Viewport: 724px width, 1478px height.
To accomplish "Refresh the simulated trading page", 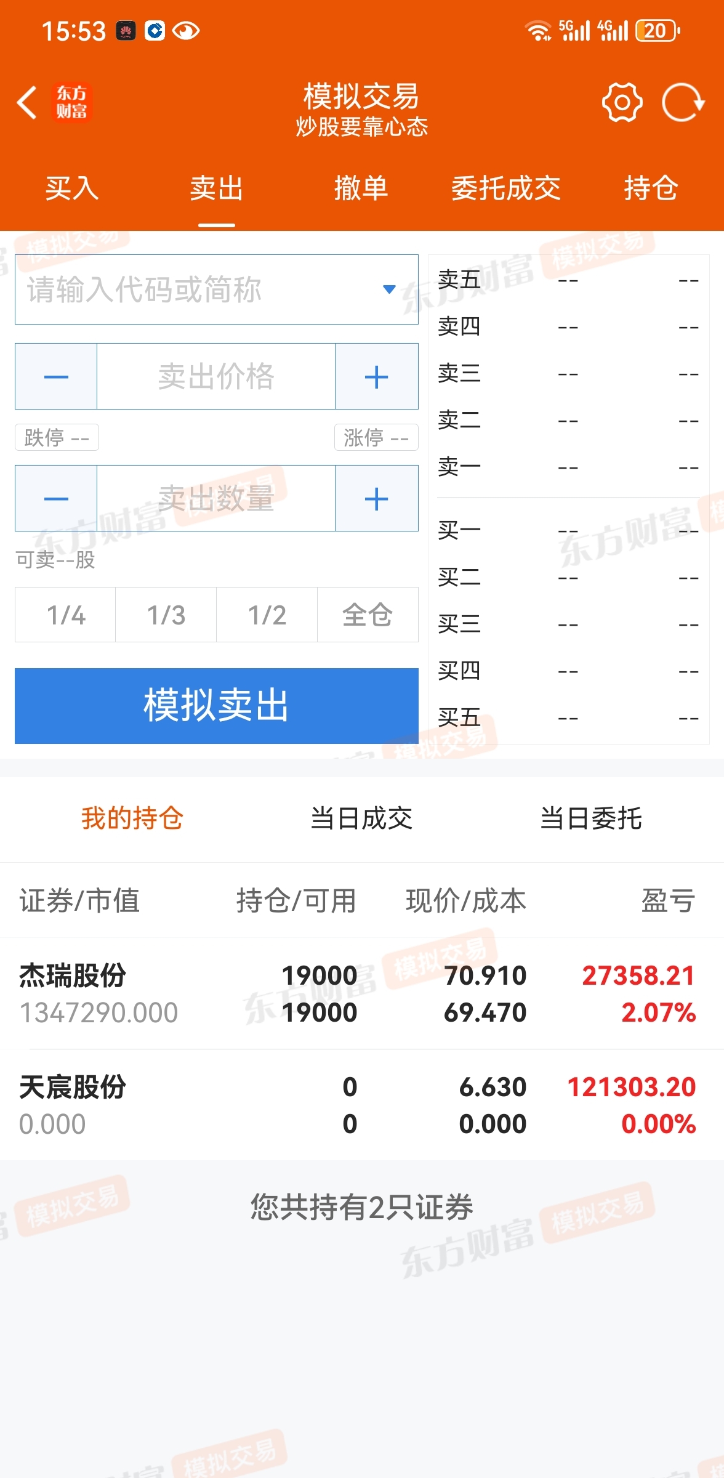I will click(683, 102).
